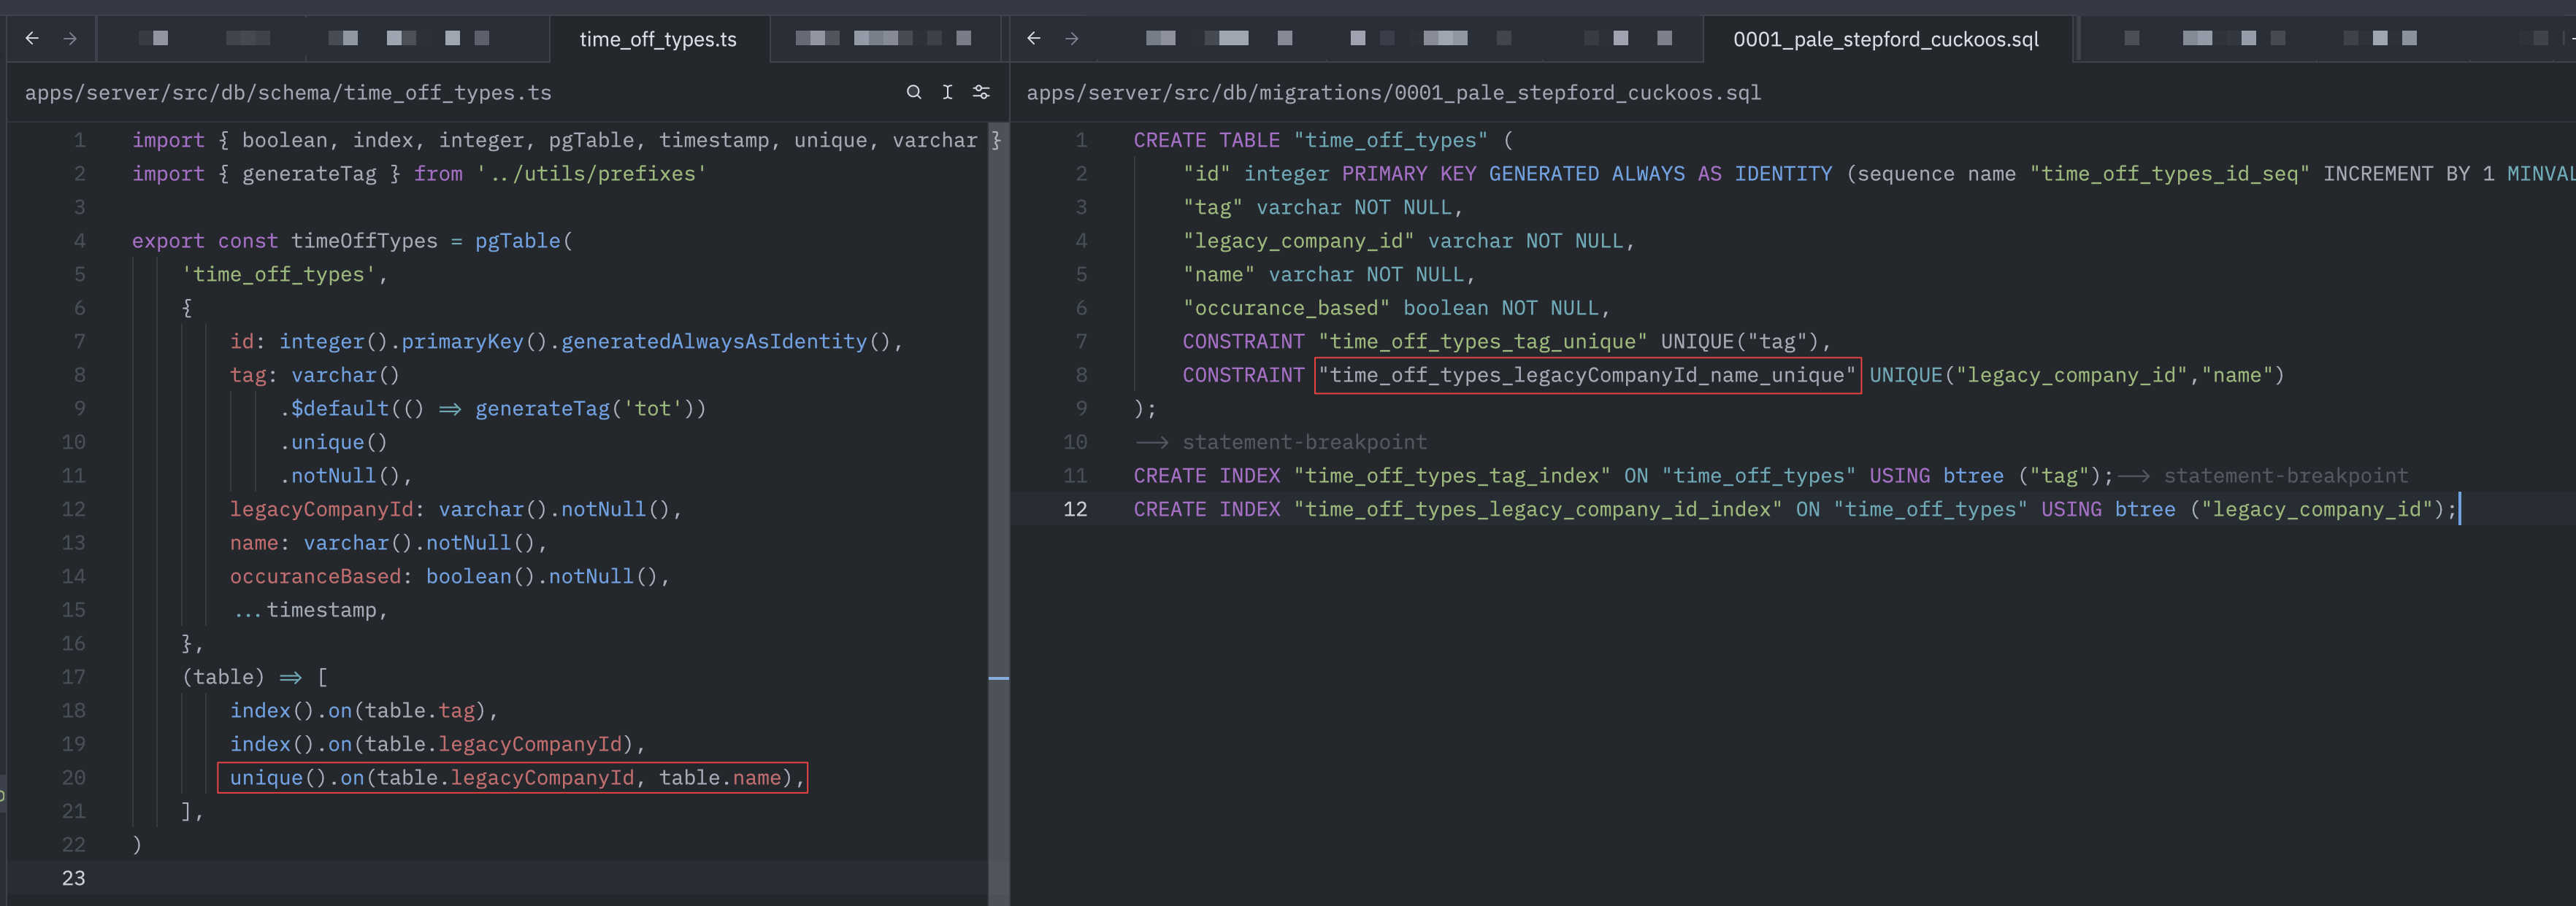Go back in left pane history
This screenshot has width=2576, height=906.
coord(32,38)
